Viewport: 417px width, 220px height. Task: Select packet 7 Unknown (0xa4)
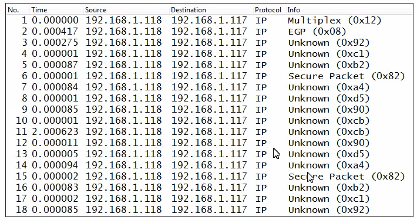209,87
